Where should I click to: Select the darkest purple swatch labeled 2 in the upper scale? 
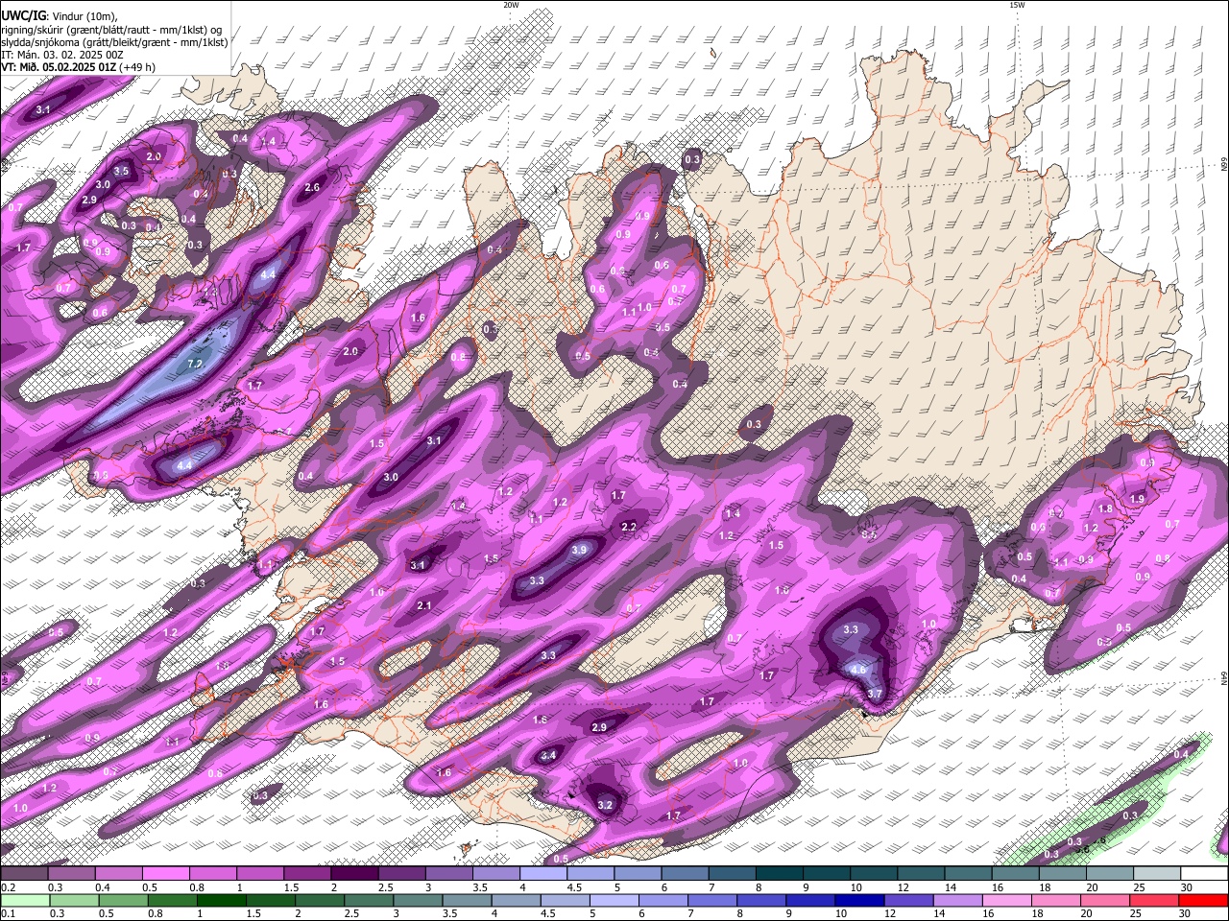353,874
